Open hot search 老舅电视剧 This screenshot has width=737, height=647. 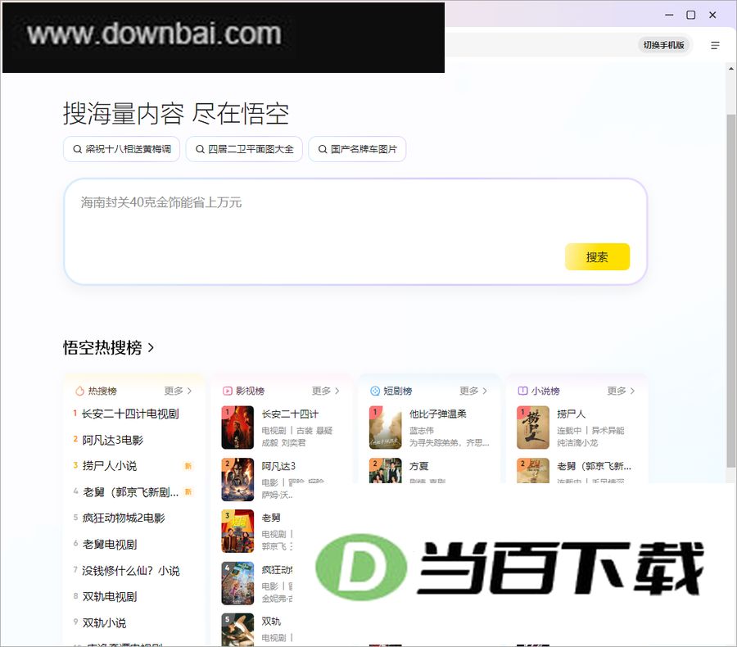pyautogui.click(x=110, y=545)
